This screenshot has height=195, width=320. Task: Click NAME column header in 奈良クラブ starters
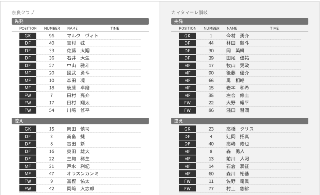pos(72,28)
